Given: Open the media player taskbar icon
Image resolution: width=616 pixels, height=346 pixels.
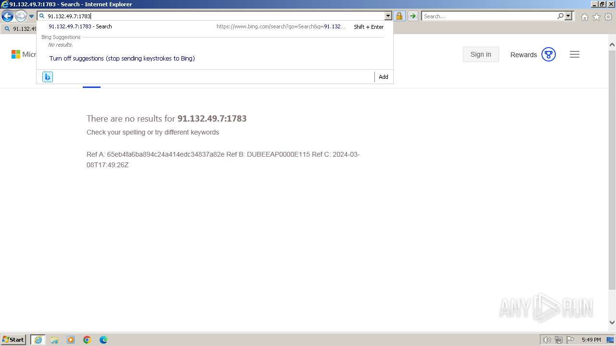Looking at the screenshot, I should pyautogui.click(x=71, y=340).
